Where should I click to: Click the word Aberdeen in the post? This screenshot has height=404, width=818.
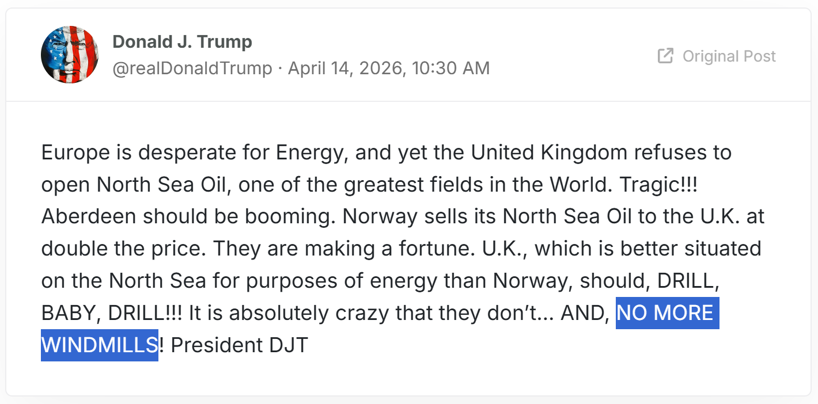[x=89, y=217]
